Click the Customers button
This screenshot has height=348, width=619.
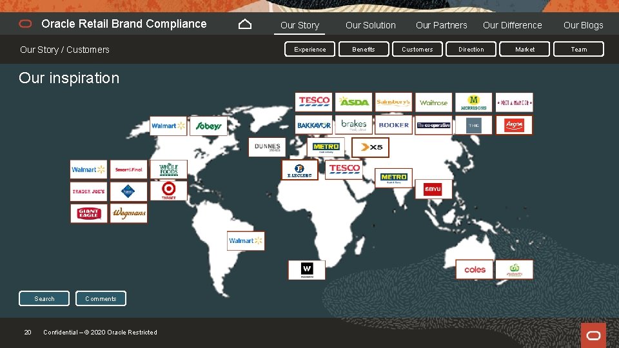[417, 50]
